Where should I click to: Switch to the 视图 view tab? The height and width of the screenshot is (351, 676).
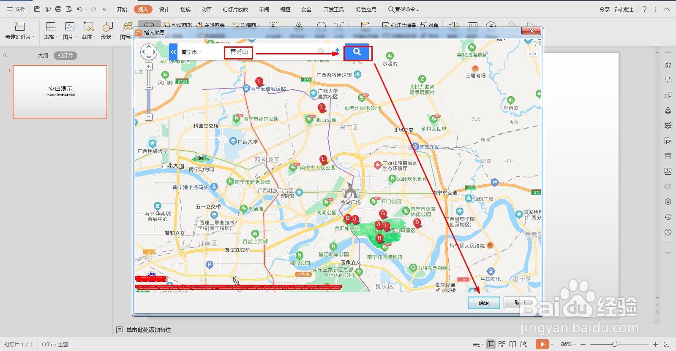pos(285,9)
